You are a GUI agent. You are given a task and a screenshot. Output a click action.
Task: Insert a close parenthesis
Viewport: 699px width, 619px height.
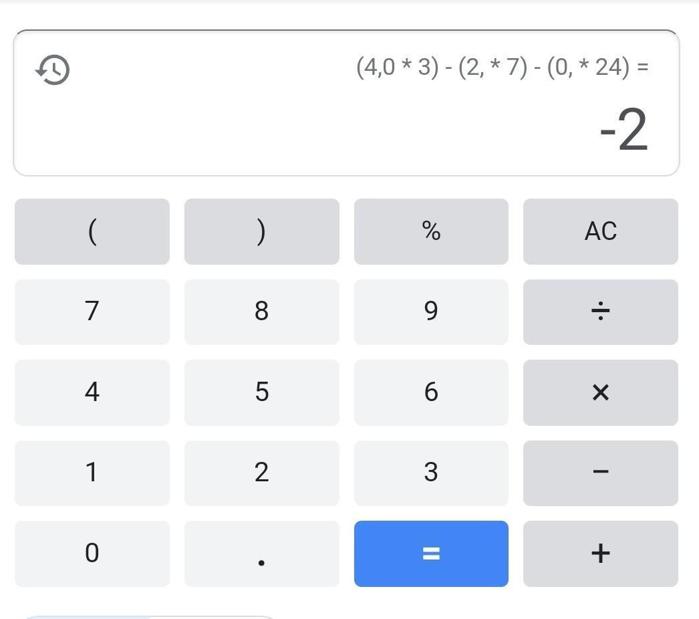click(261, 231)
